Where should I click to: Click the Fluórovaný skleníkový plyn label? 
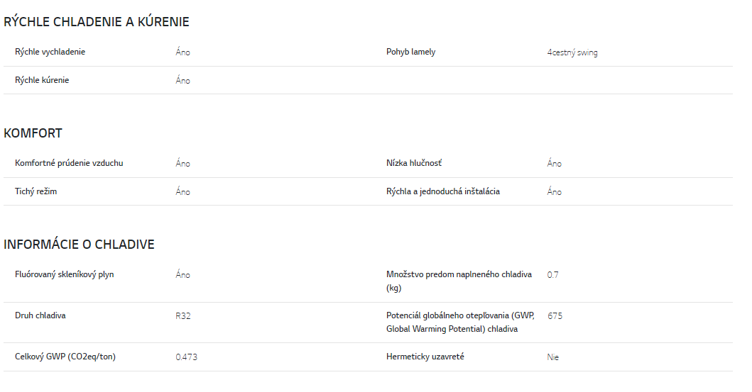point(65,275)
